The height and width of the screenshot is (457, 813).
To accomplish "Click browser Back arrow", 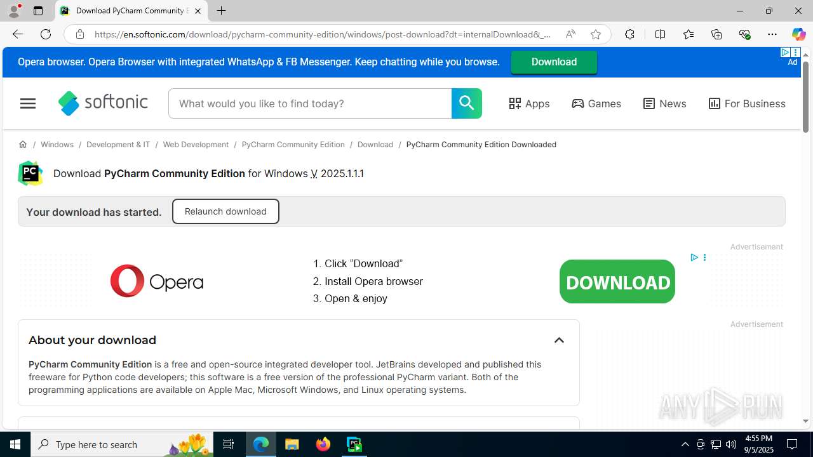I will (x=17, y=34).
